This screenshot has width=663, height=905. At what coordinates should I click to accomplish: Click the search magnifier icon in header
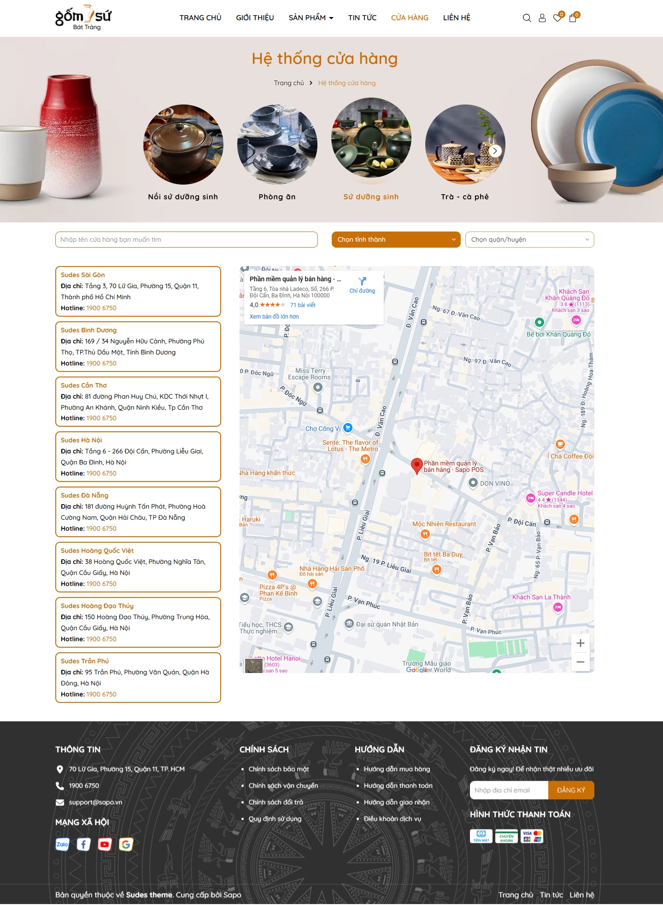527,18
